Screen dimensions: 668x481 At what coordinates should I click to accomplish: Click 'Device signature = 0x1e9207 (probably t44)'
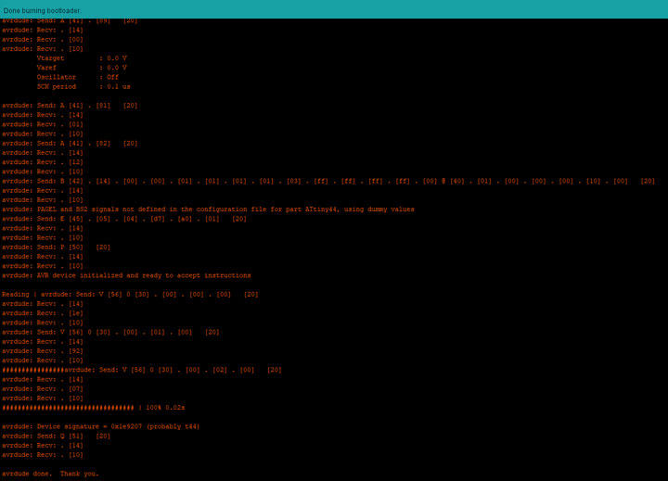click(x=101, y=426)
